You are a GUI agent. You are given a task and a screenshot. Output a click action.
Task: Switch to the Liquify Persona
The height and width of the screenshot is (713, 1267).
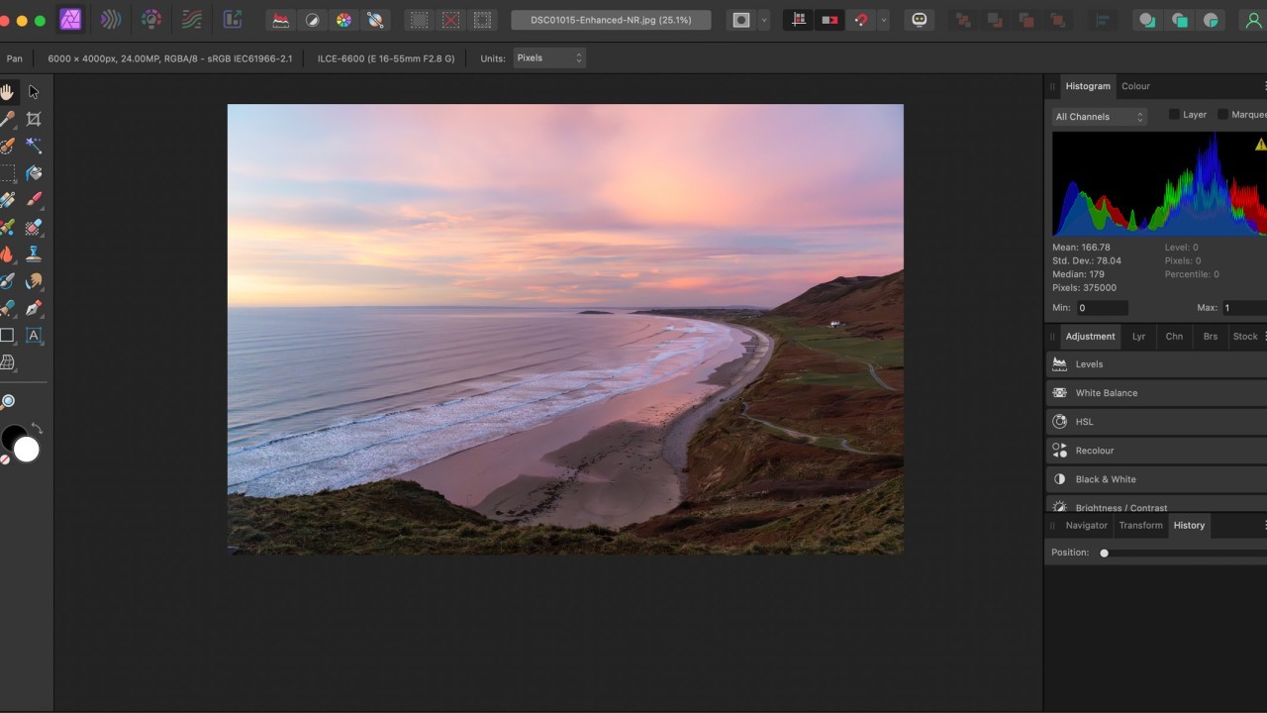[x=111, y=20]
